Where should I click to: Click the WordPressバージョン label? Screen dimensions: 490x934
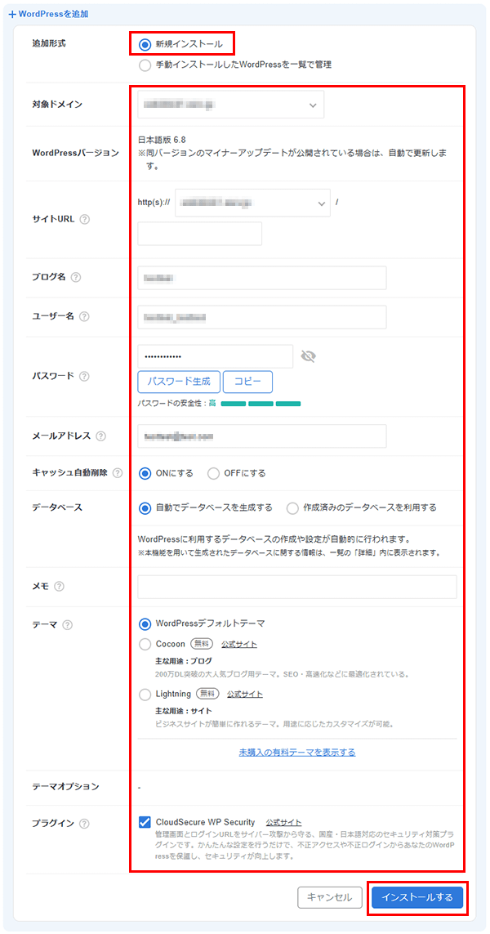(76, 153)
